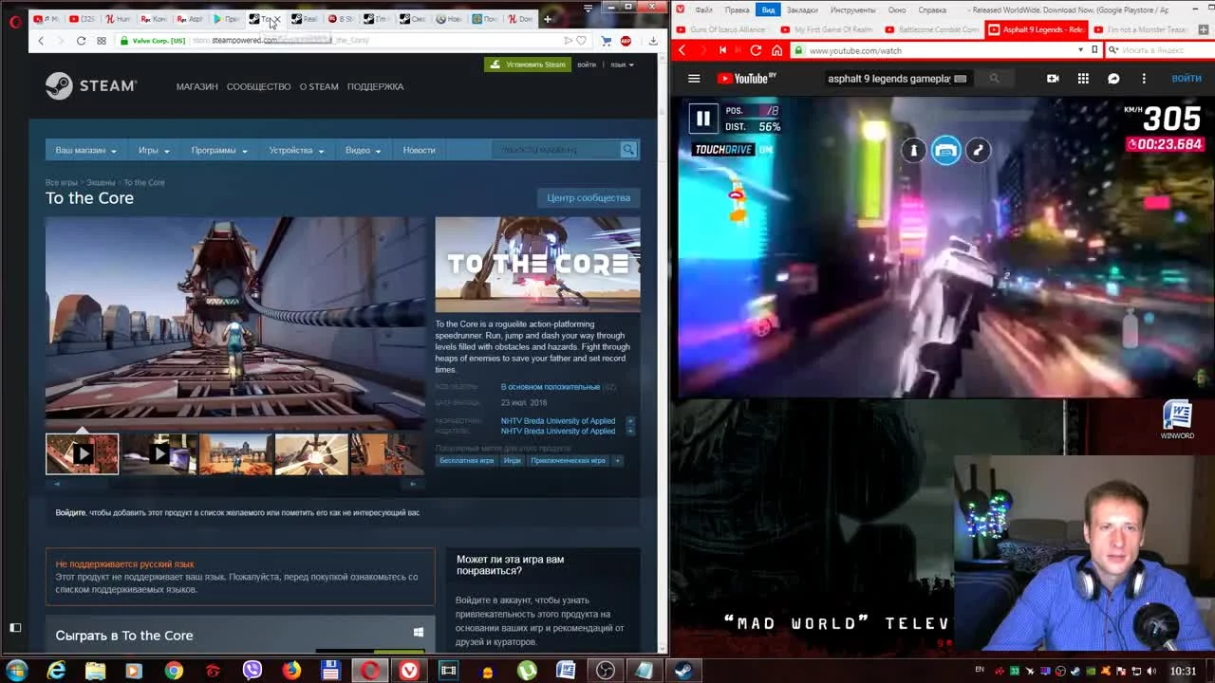Click the heart bookmark icon in Opera address bar
Viewport: 1215px width, 683px height.
click(581, 41)
